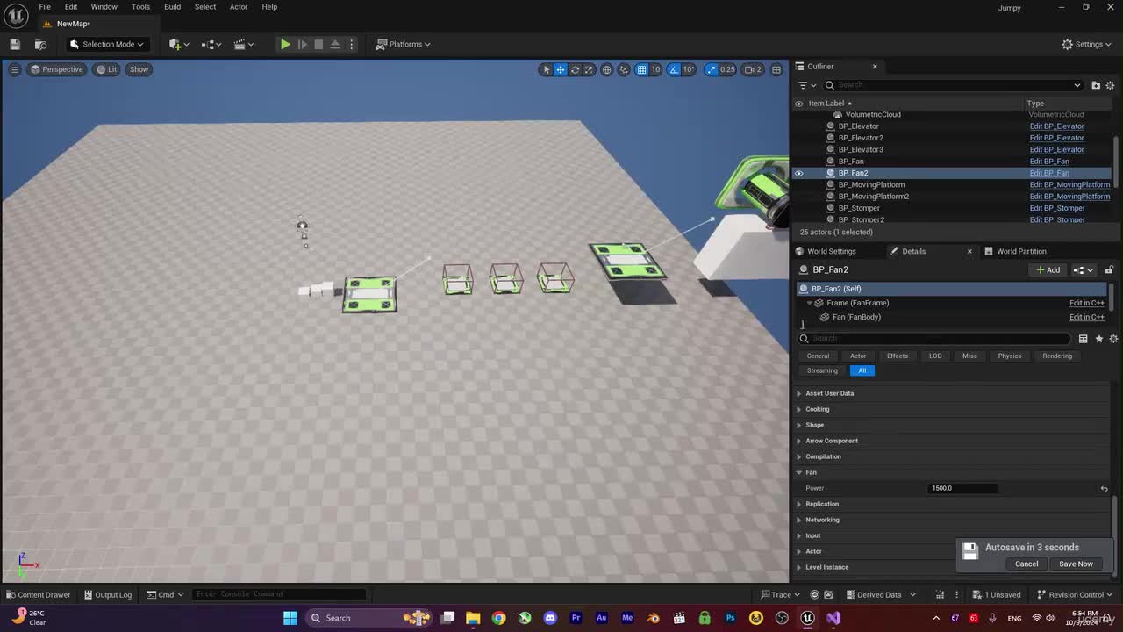Change the grid snap value 10

coord(655,69)
